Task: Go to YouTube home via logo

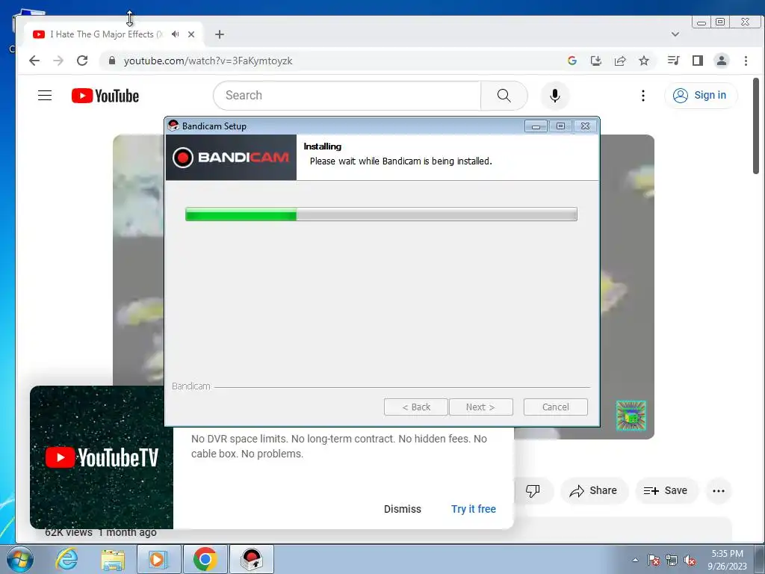Action: click(105, 96)
